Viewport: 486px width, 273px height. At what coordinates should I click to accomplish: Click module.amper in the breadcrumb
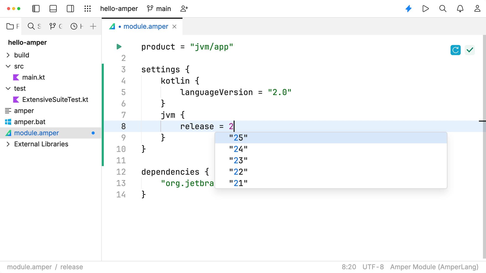pyautogui.click(x=29, y=267)
